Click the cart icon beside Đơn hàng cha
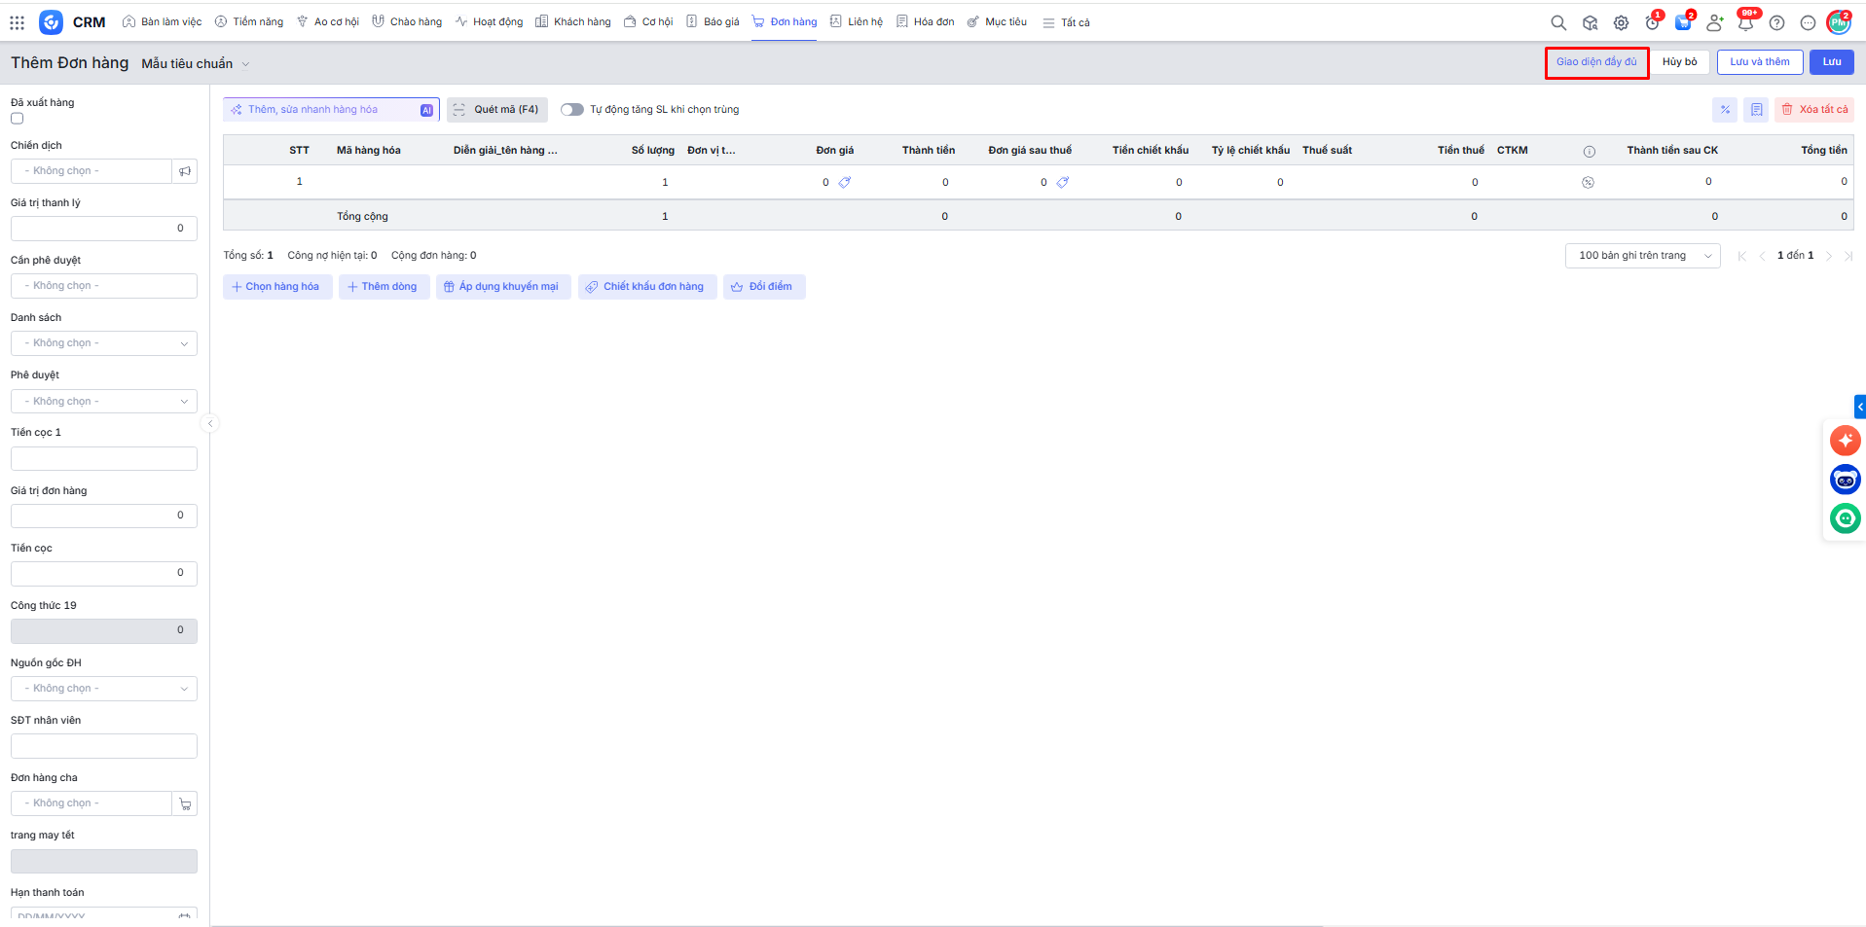Image resolution: width=1866 pixels, height=927 pixels. point(185,803)
